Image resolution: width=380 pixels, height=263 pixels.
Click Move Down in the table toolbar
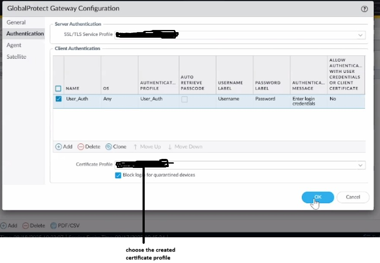coord(185,147)
